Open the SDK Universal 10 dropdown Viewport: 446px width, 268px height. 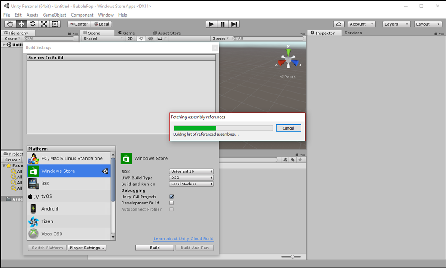click(192, 171)
